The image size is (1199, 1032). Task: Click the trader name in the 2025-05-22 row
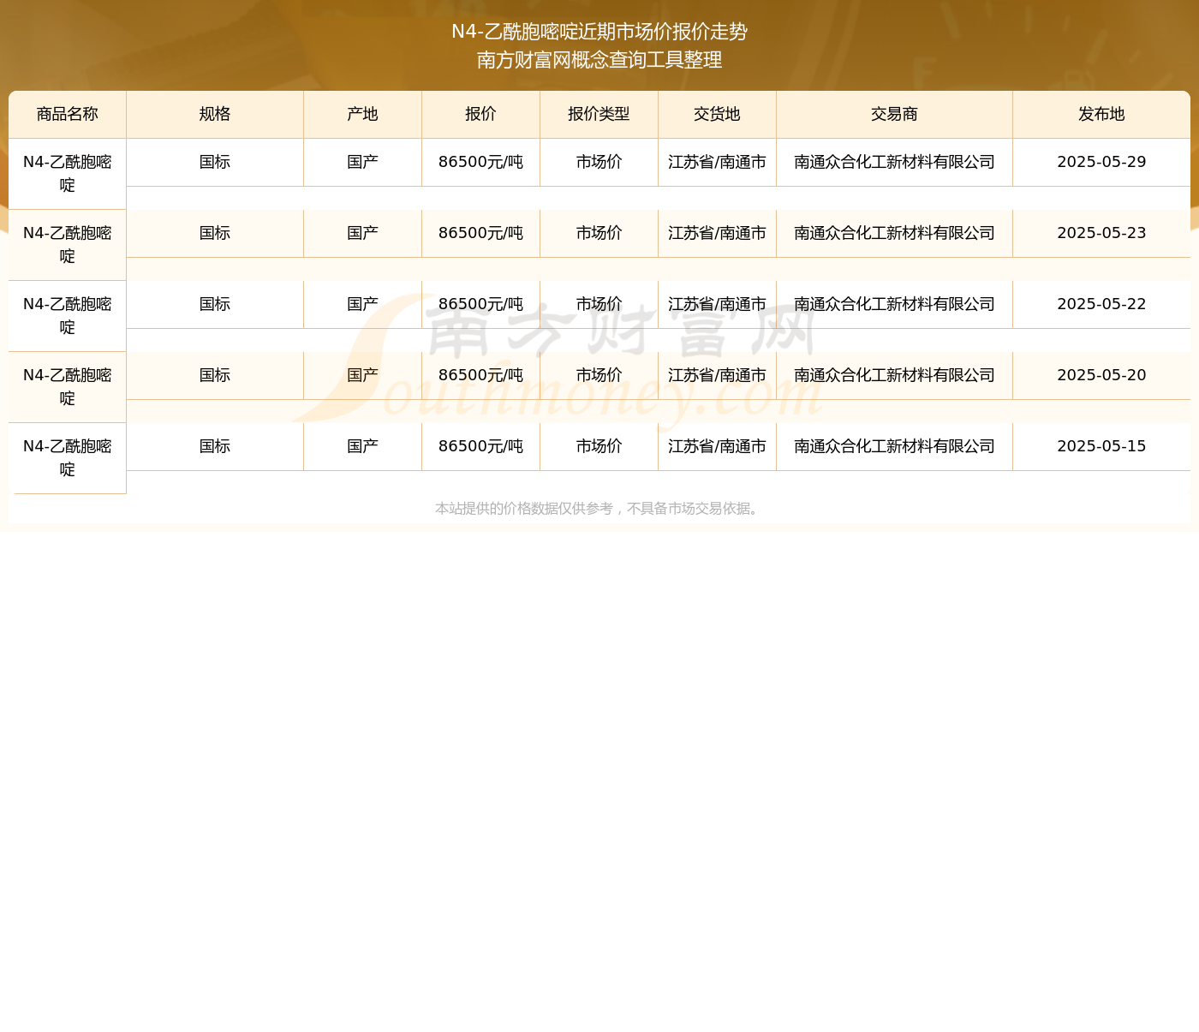pyautogui.click(x=895, y=304)
